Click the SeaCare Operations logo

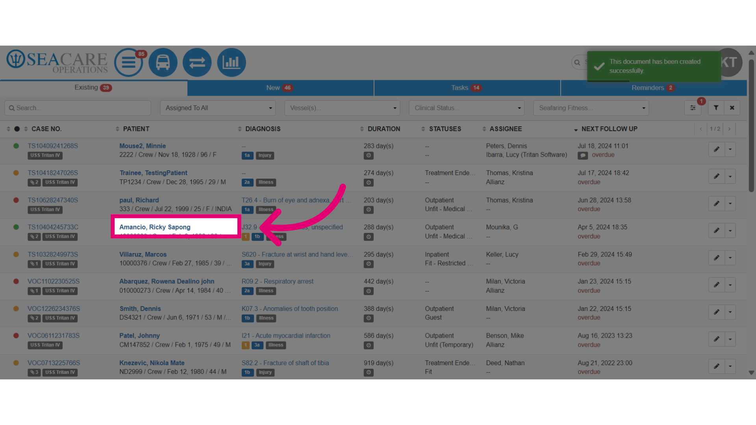(x=57, y=62)
